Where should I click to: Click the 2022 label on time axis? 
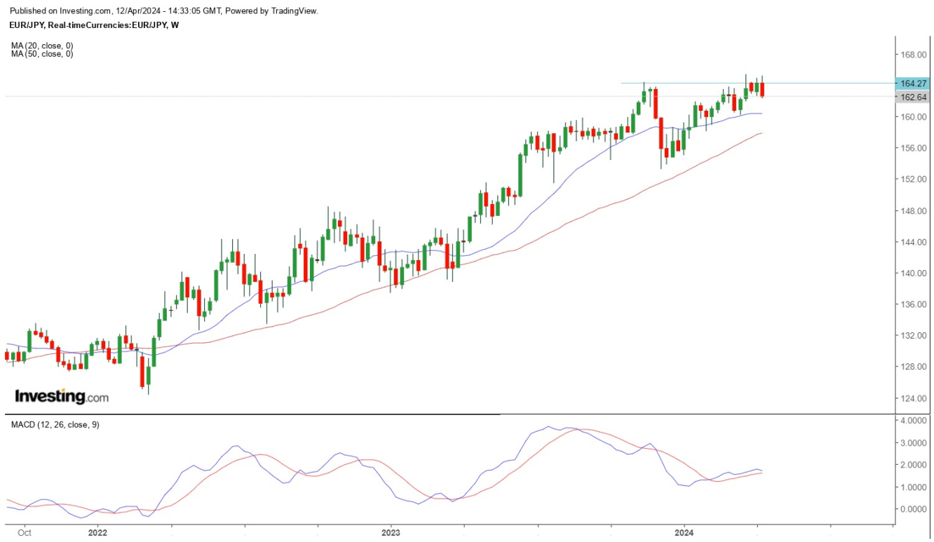(x=97, y=533)
